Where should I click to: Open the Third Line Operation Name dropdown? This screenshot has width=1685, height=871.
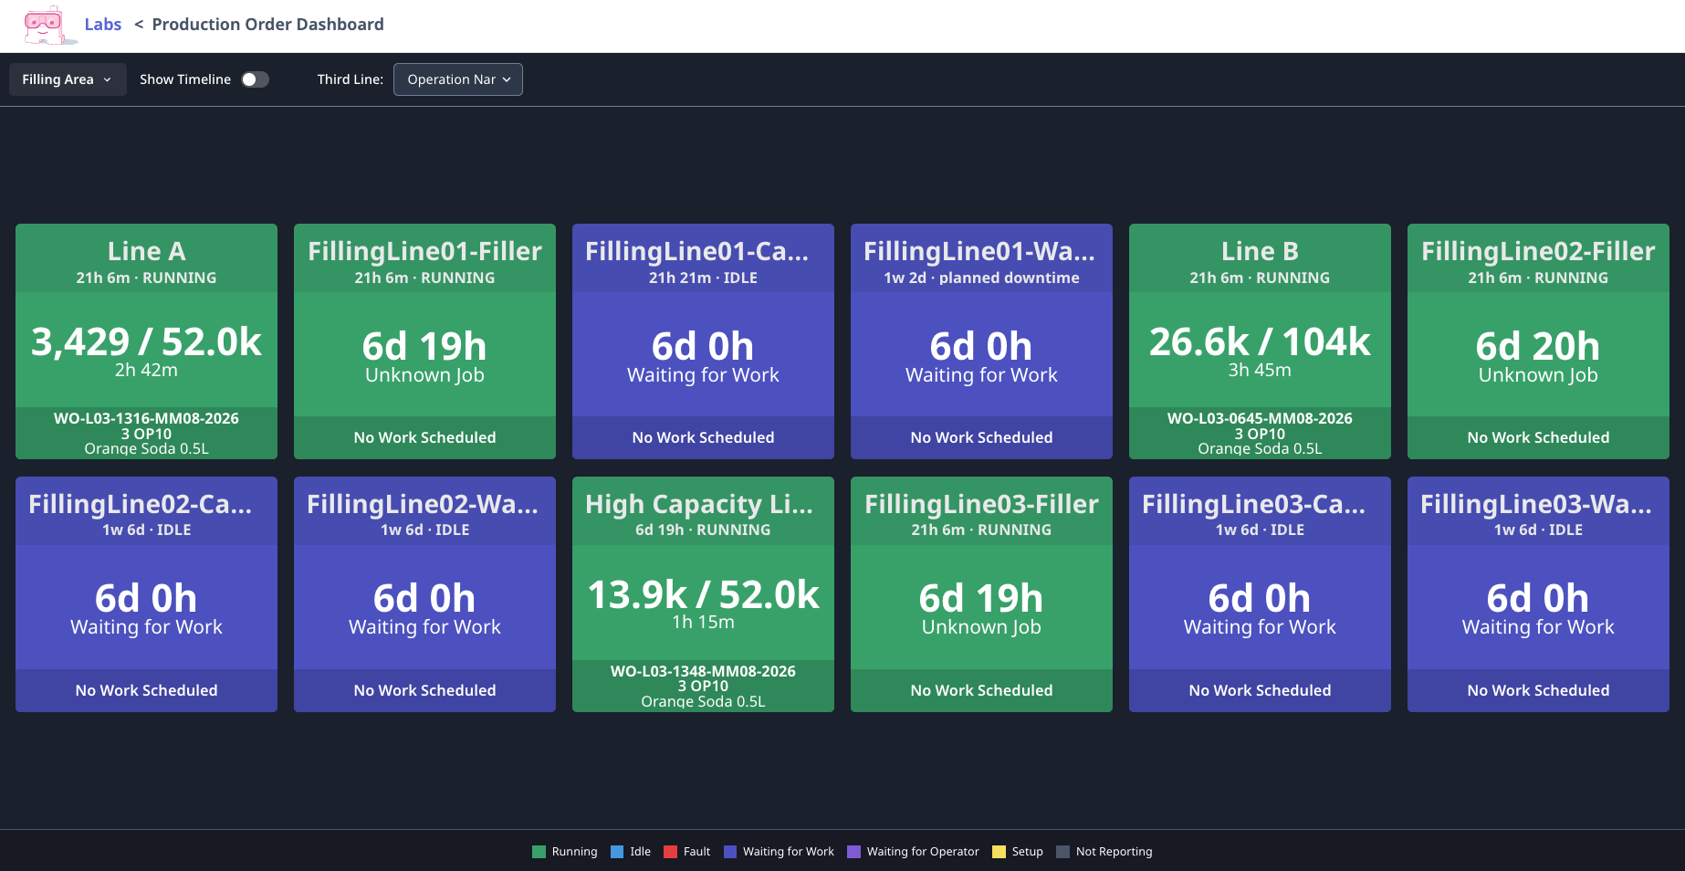point(457,79)
